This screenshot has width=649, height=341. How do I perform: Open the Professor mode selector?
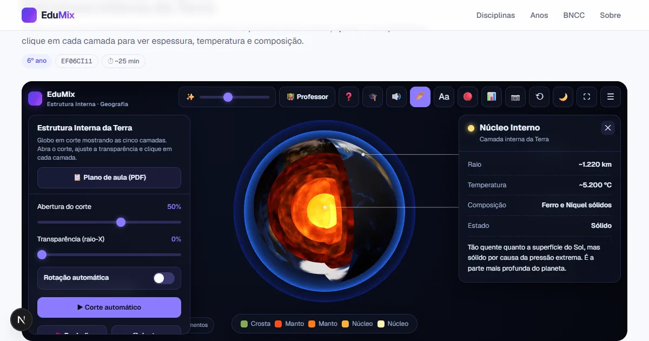pyautogui.click(x=307, y=97)
